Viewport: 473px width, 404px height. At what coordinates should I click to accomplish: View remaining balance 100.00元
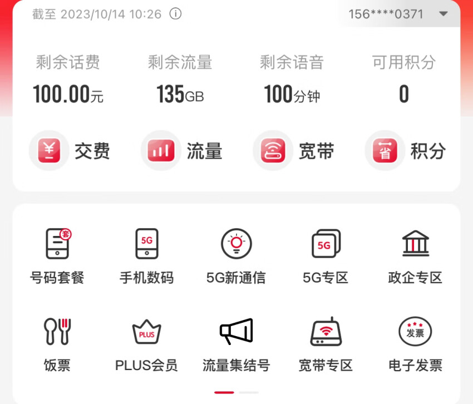point(68,95)
